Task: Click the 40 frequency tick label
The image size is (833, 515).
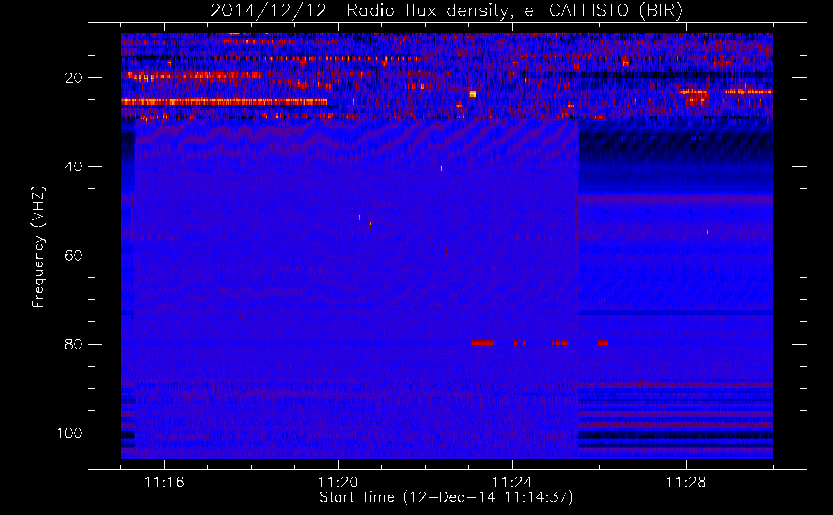Action: tap(74, 166)
